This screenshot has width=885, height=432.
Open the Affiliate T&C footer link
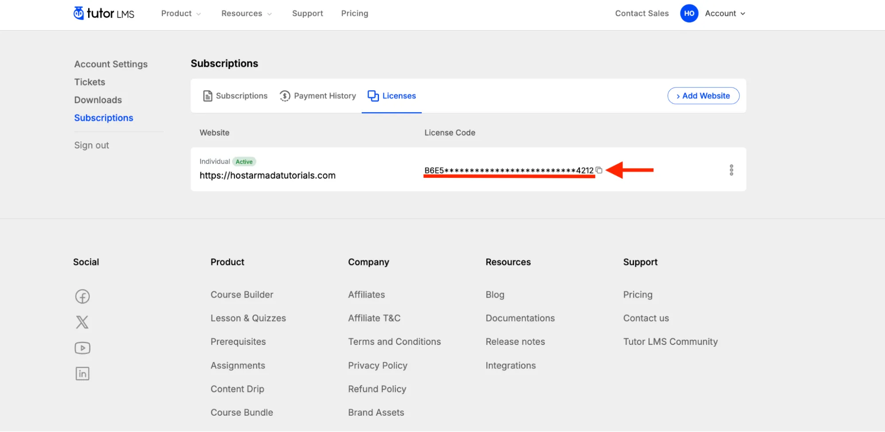point(374,318)
